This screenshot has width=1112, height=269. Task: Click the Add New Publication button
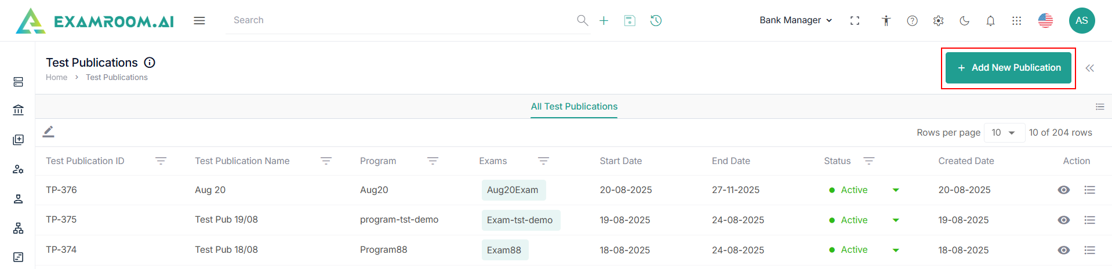1008,68
